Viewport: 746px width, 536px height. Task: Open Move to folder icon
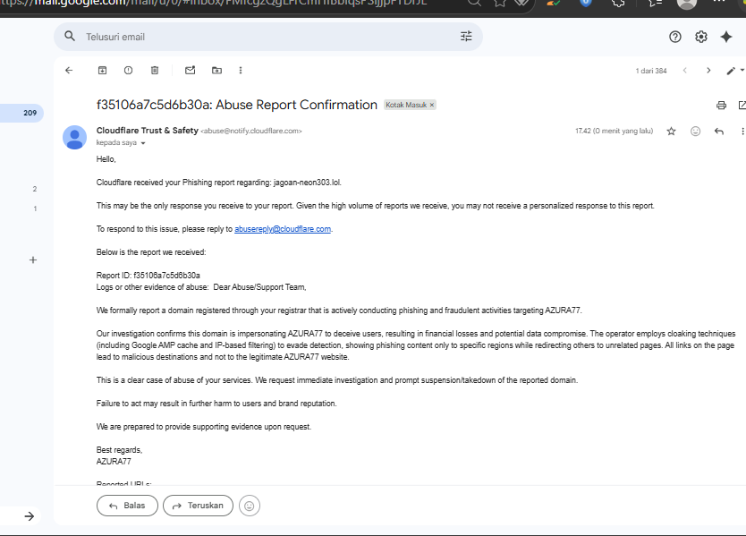[x=217, y=71]
